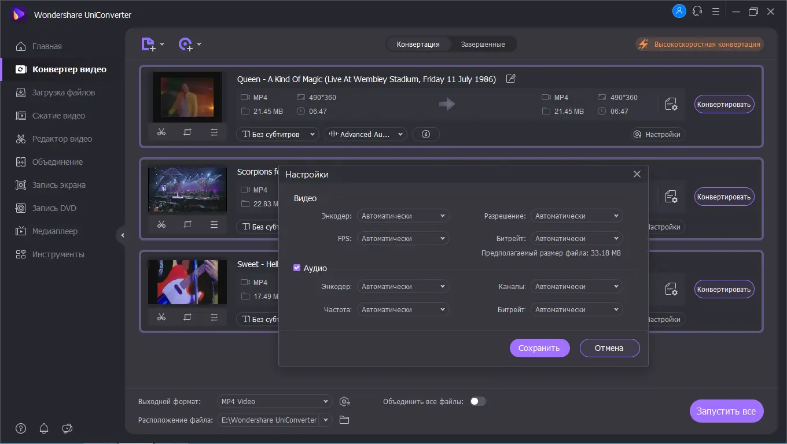Uncheck the Аудио checkbox

point(297,268)
